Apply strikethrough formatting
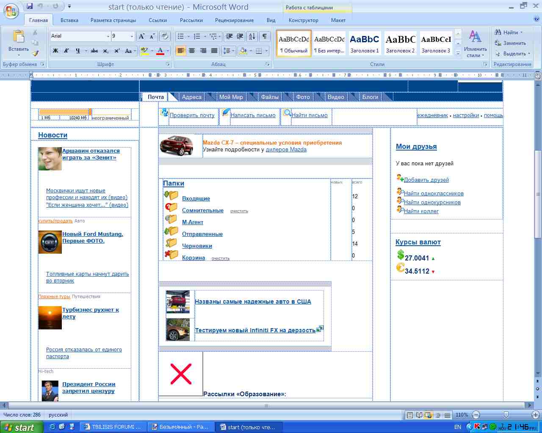Screen dimensions: 542x433 coord(94,51)
